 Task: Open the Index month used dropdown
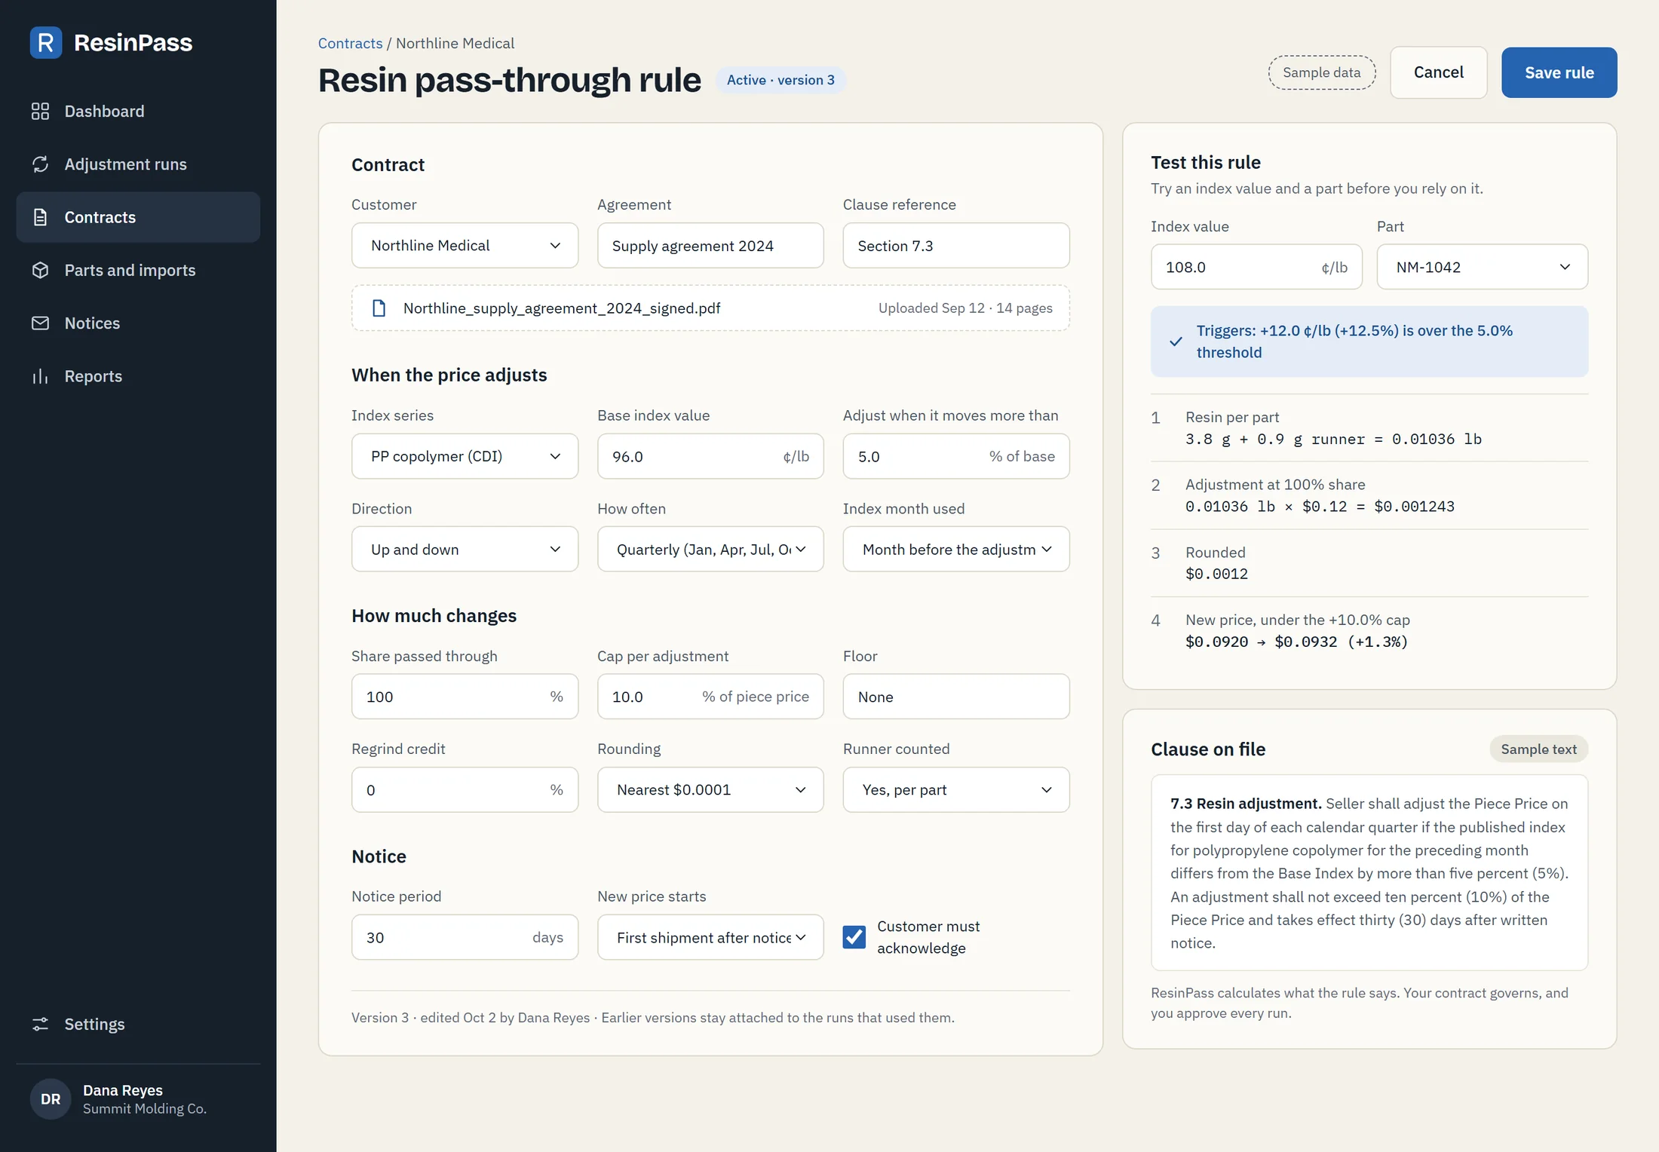coord(956,550)
